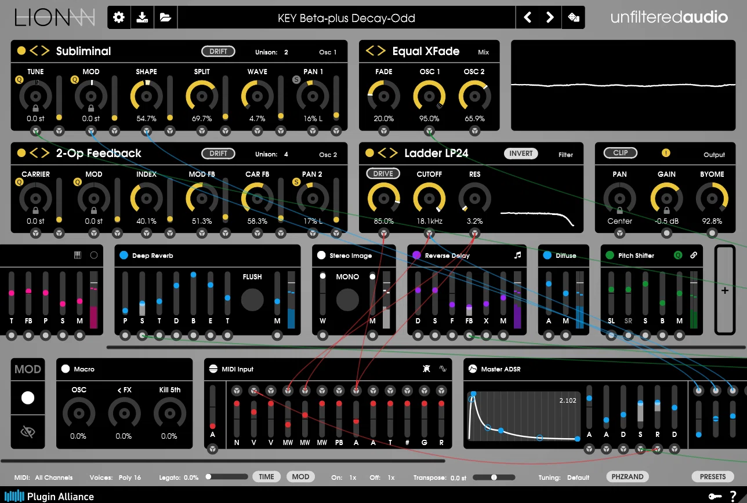Add a new effect with plus slot

[x=724, y=290]
